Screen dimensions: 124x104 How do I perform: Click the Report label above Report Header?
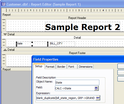(x=7, y=15)
